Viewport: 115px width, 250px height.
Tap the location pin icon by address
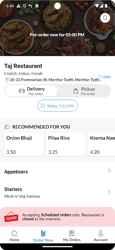click(x=7, y=80)
